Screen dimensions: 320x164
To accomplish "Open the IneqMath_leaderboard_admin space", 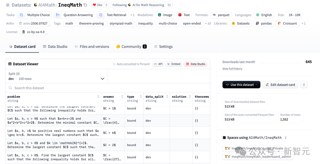I will coord(258,157).
